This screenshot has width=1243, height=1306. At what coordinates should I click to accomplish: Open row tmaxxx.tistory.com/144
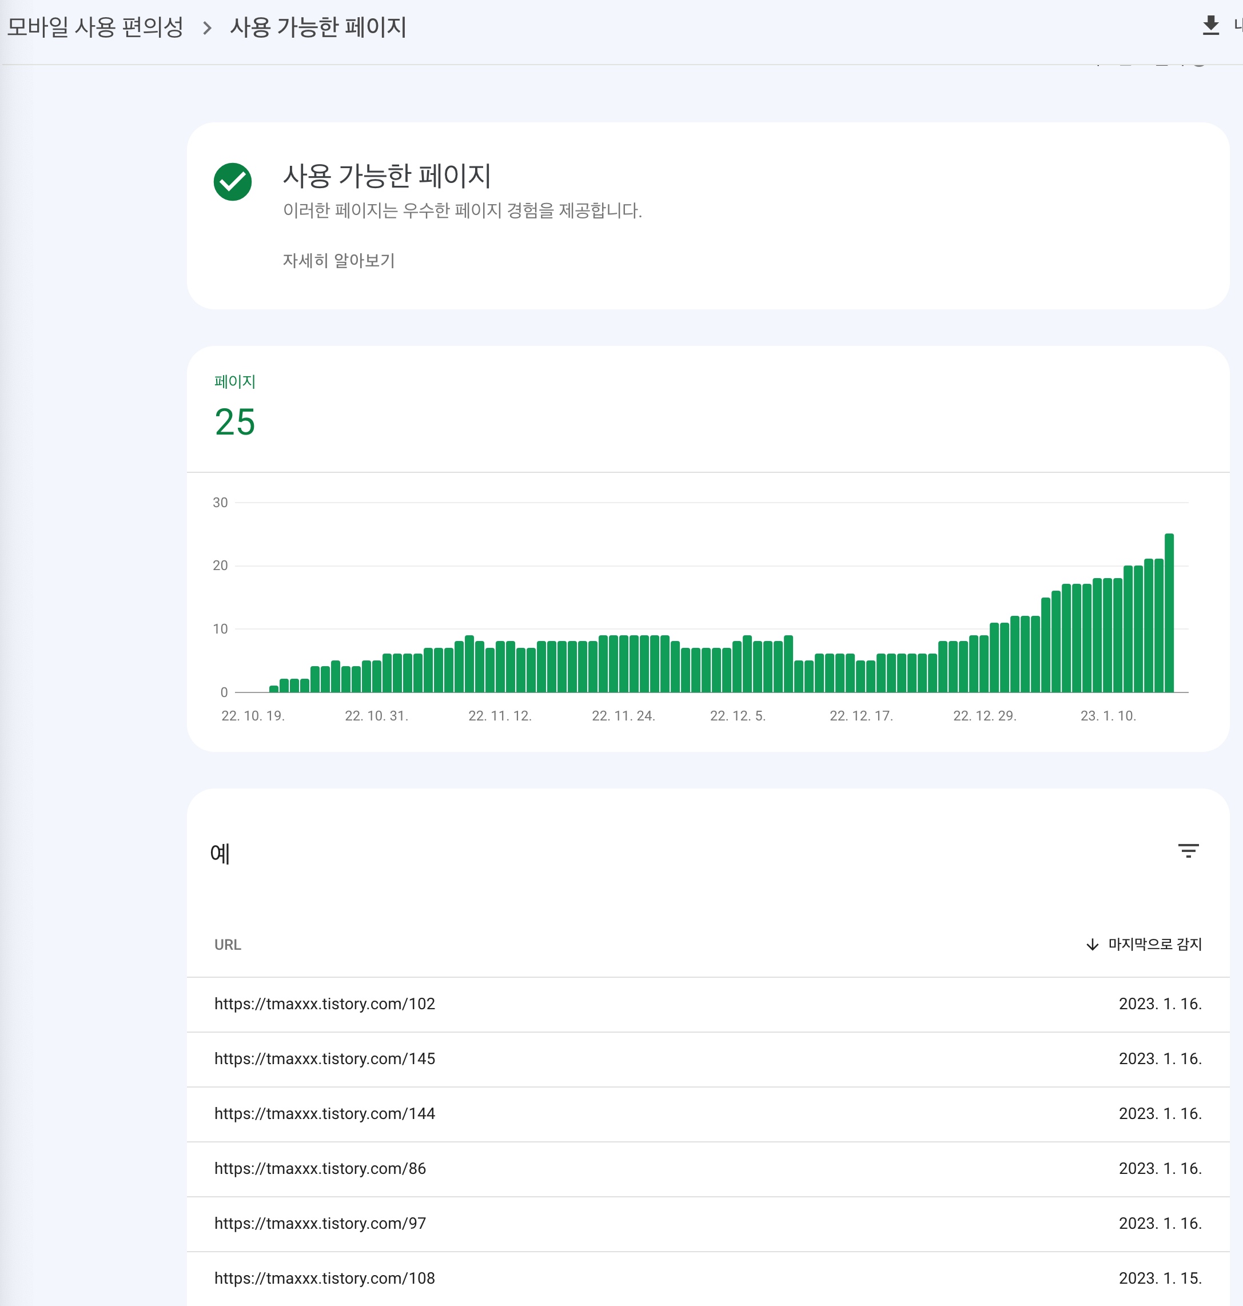tap(325, 1113)
